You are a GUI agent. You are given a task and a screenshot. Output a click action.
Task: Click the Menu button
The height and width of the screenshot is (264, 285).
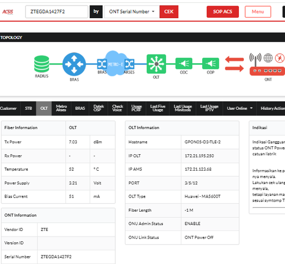tap(258, 12)
